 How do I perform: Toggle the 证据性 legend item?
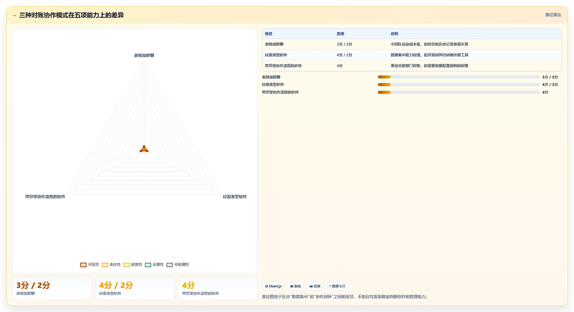154,265
